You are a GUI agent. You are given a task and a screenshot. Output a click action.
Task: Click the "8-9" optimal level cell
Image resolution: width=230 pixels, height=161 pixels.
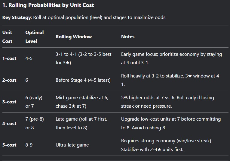click(29, 145)
